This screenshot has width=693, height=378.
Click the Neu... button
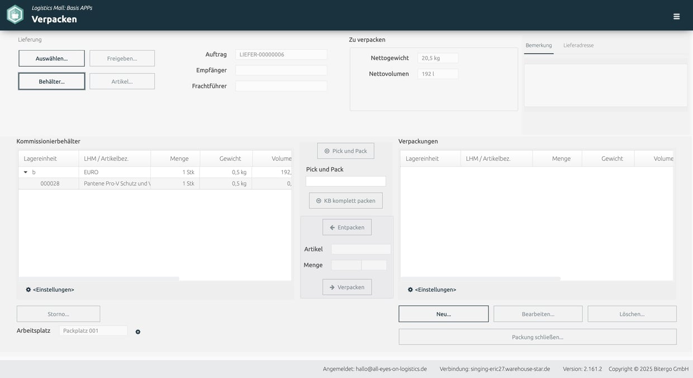(444, 314)
